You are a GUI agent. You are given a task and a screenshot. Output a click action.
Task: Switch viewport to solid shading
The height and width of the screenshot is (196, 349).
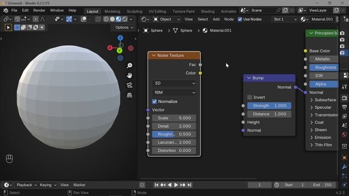[x=112, y=20]
